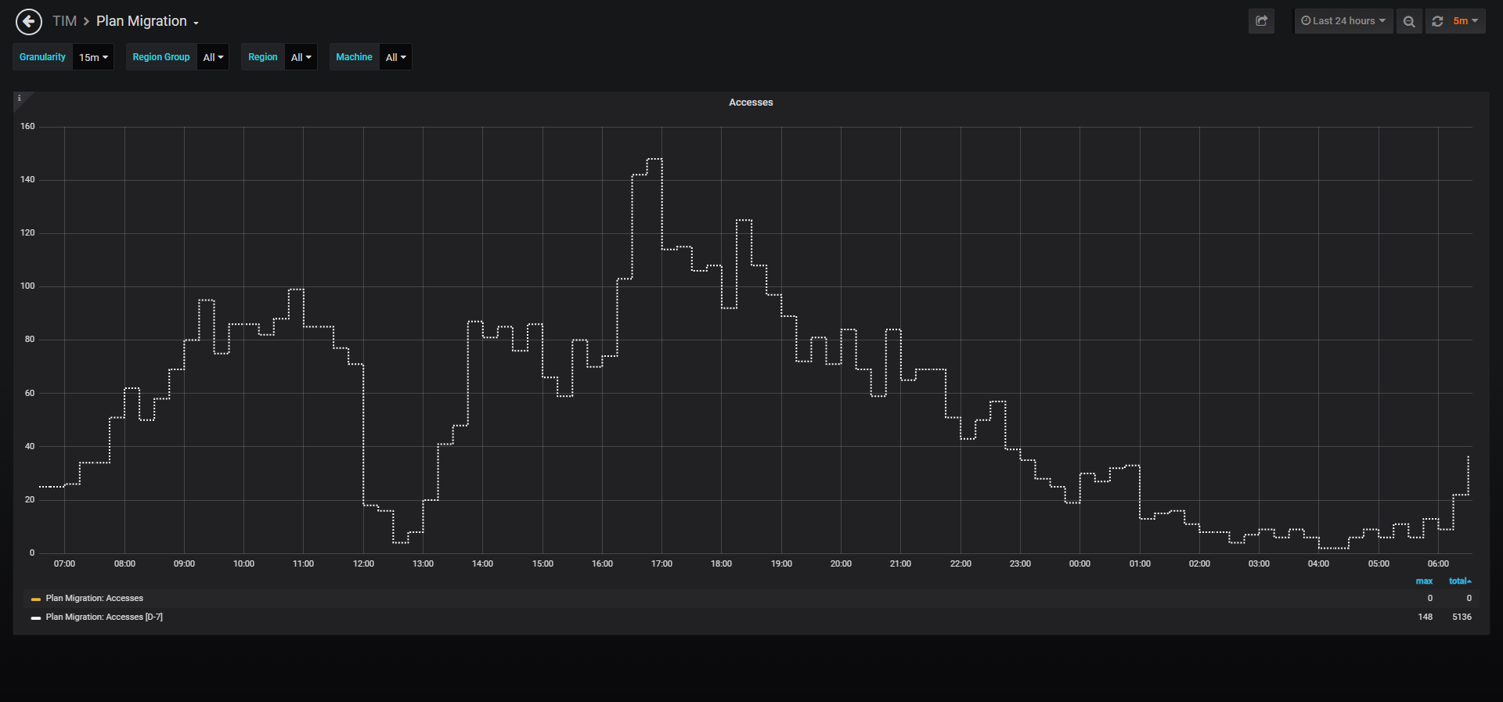The width and height of the screenshot is (1503, 702).
Task: Sort the legend by max column
Action: tap(1424, 581)
